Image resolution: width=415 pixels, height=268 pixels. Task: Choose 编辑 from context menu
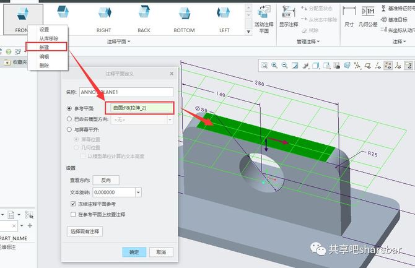(44, 56)
